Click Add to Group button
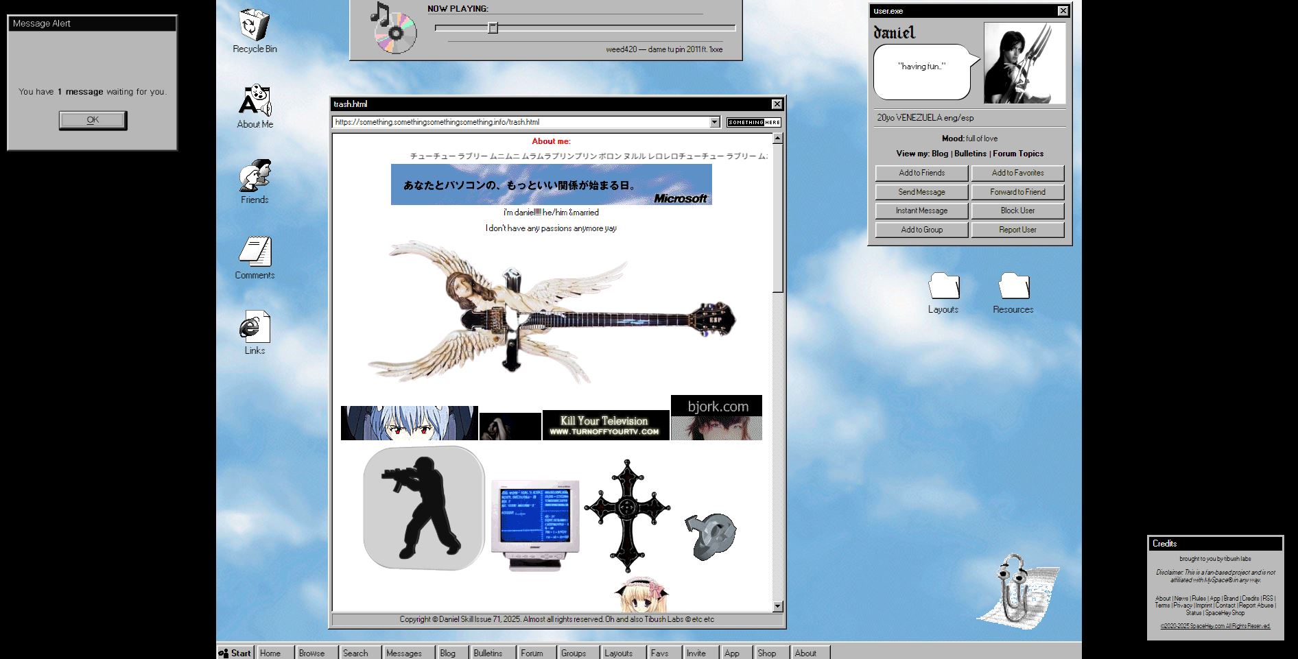Viewport: 1298px width, 659px height. pos(921,230)
